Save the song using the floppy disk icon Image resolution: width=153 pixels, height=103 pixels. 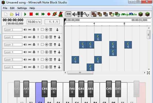tap(17, 14)
